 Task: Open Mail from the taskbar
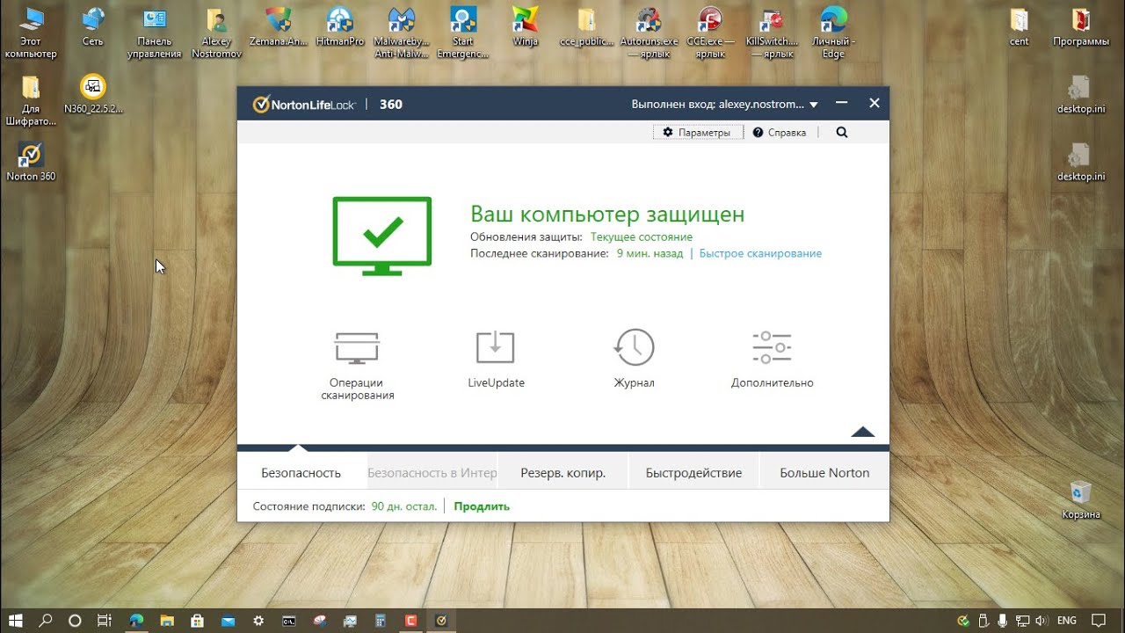[x=228, y=621]
